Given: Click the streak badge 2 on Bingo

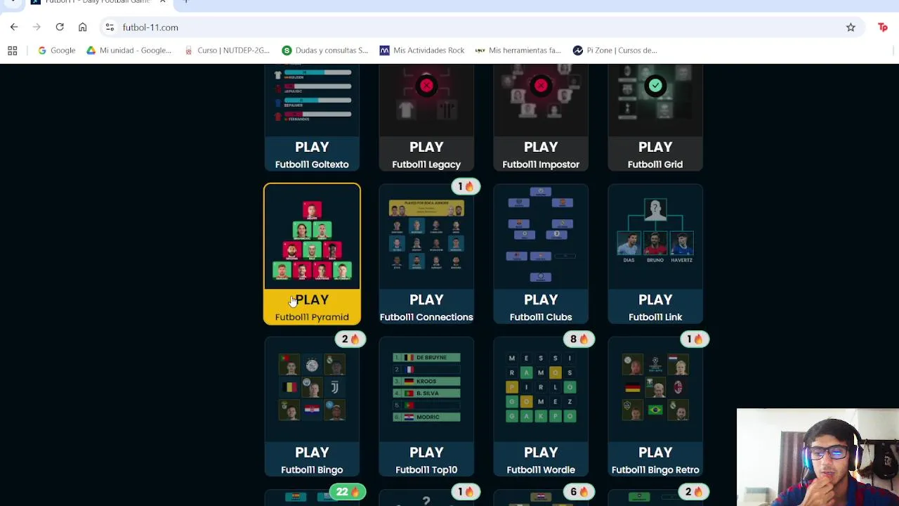Looking at the screenshot, I should click(x=350, y=339).
